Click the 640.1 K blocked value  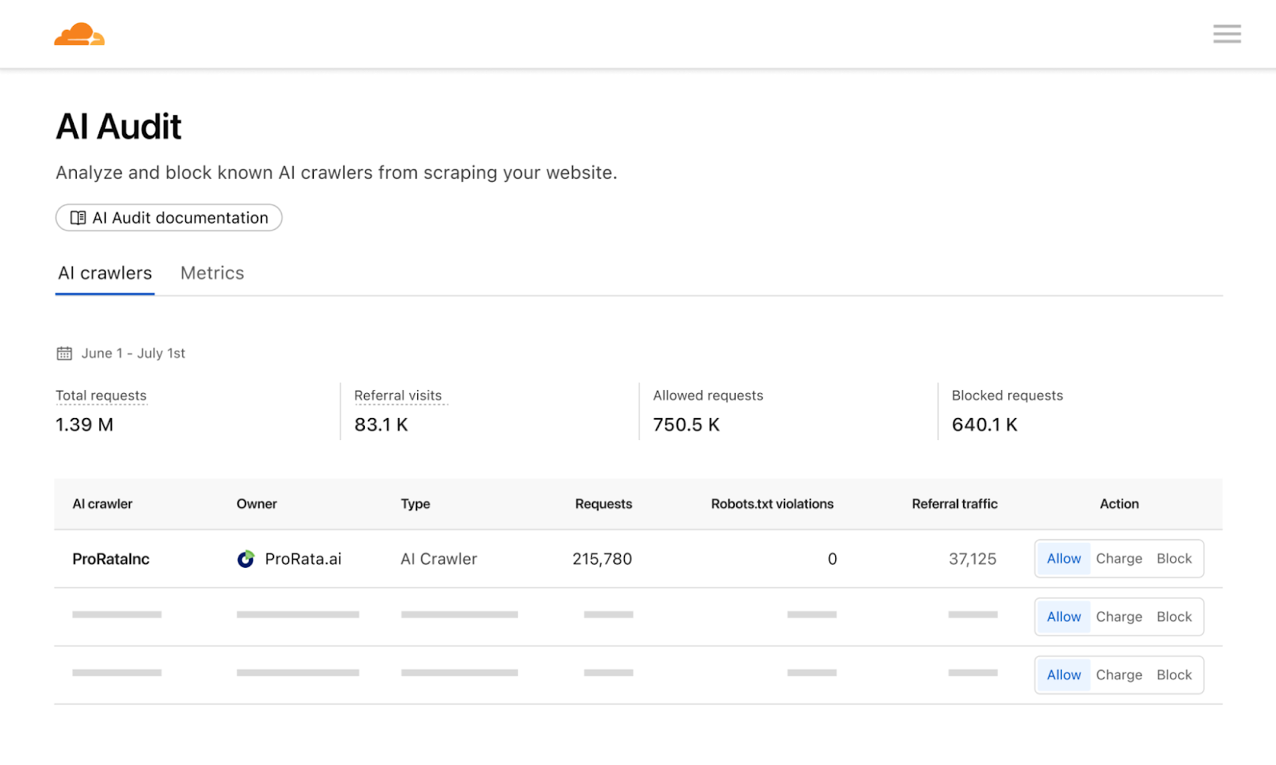984,424
